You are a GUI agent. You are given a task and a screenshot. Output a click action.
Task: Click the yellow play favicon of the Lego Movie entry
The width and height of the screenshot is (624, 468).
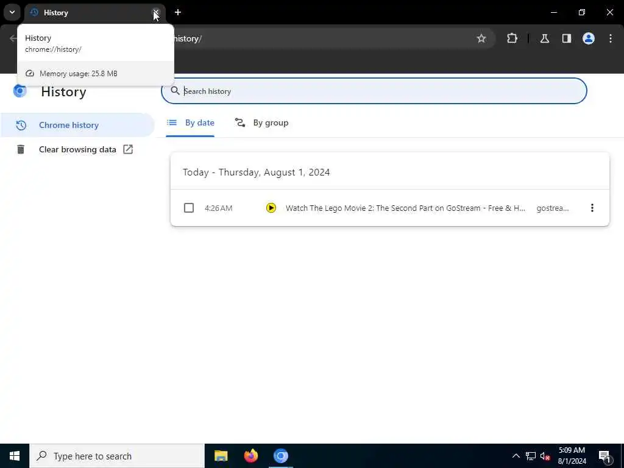pos(271,208)
